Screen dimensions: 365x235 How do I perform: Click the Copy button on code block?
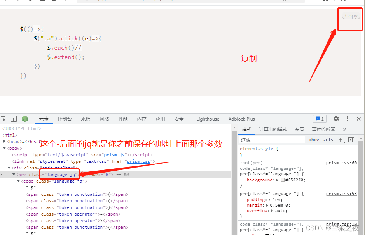point(351,16)
